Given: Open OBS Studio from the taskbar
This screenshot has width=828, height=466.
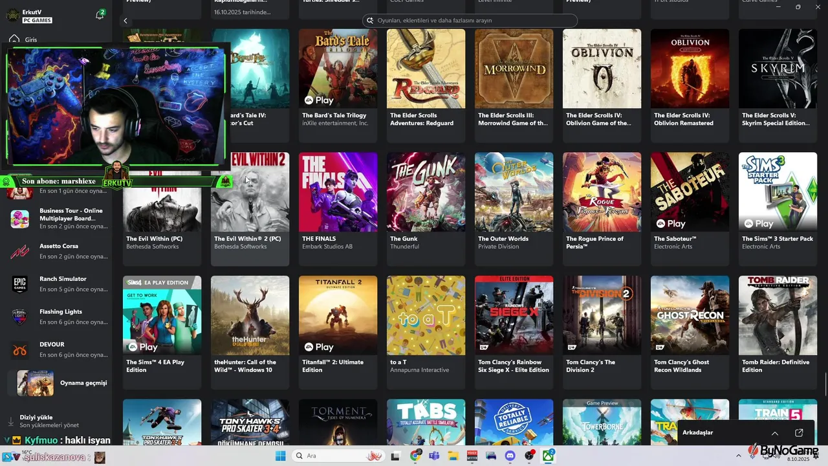Looking at the screenshot, I should click(x=530, y=456).
